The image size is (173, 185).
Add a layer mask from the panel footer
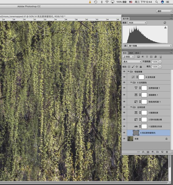[148, 152]
